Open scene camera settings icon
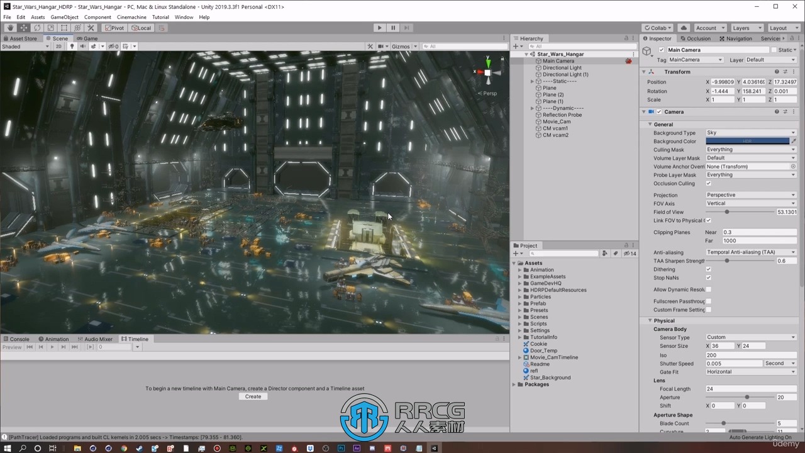Viewport: 805px width, 453px height. coord(382,47)
